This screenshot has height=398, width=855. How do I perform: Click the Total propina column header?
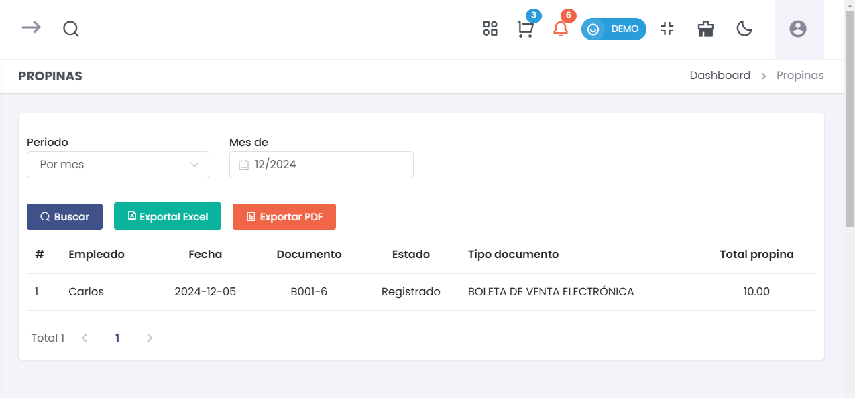tap(756, 255)
